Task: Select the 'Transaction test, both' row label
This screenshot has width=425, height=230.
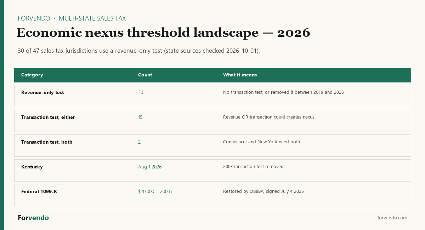Action: pos(47,142)
